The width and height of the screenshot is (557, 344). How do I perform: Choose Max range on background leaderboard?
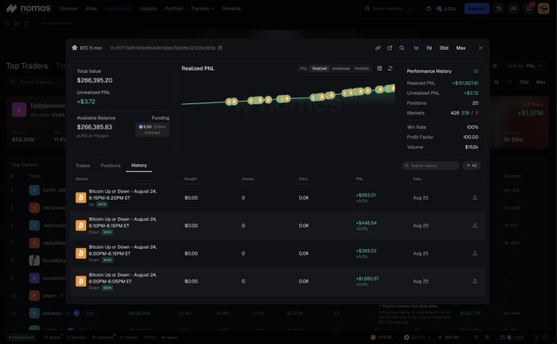pos(541,82)
